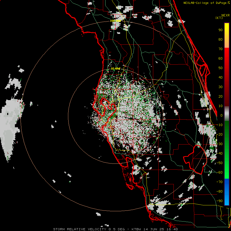The image size is (231, 231).
Task: Click the -90 label on the velocity scale
Action: 219,201
